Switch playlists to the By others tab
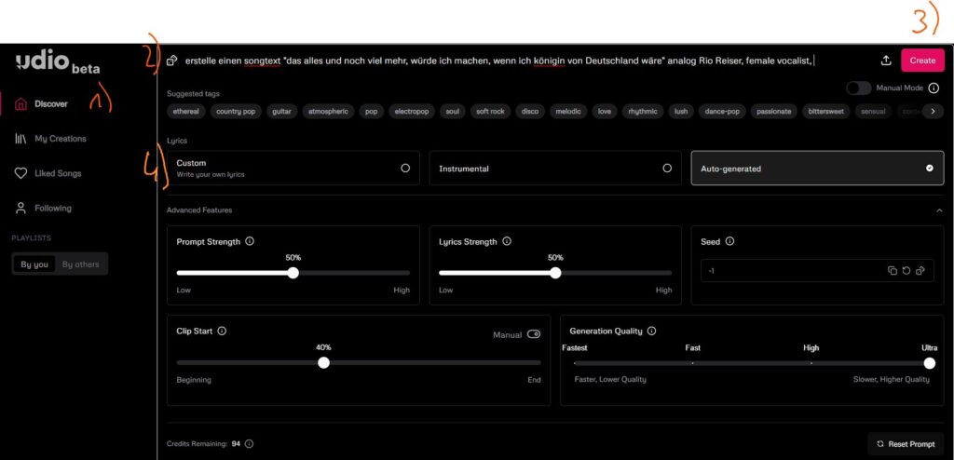The height and width of the screenshot is (460, 954). coord(80,264)
